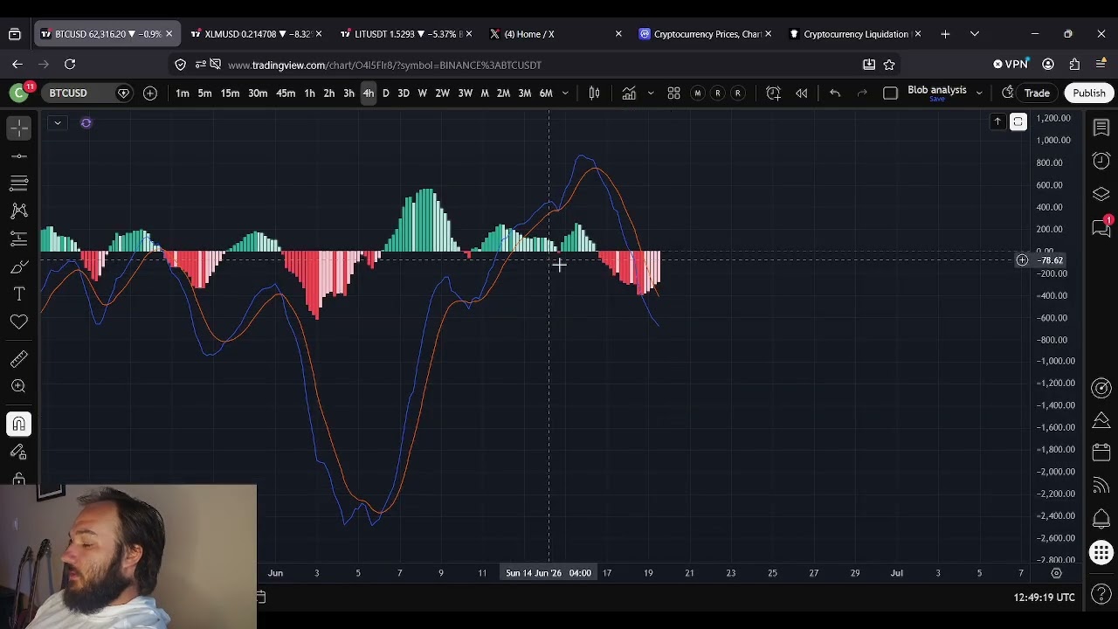1118x629 pixels.
Task: Open the candlestick chart type selector
Action: pos(594,93)
